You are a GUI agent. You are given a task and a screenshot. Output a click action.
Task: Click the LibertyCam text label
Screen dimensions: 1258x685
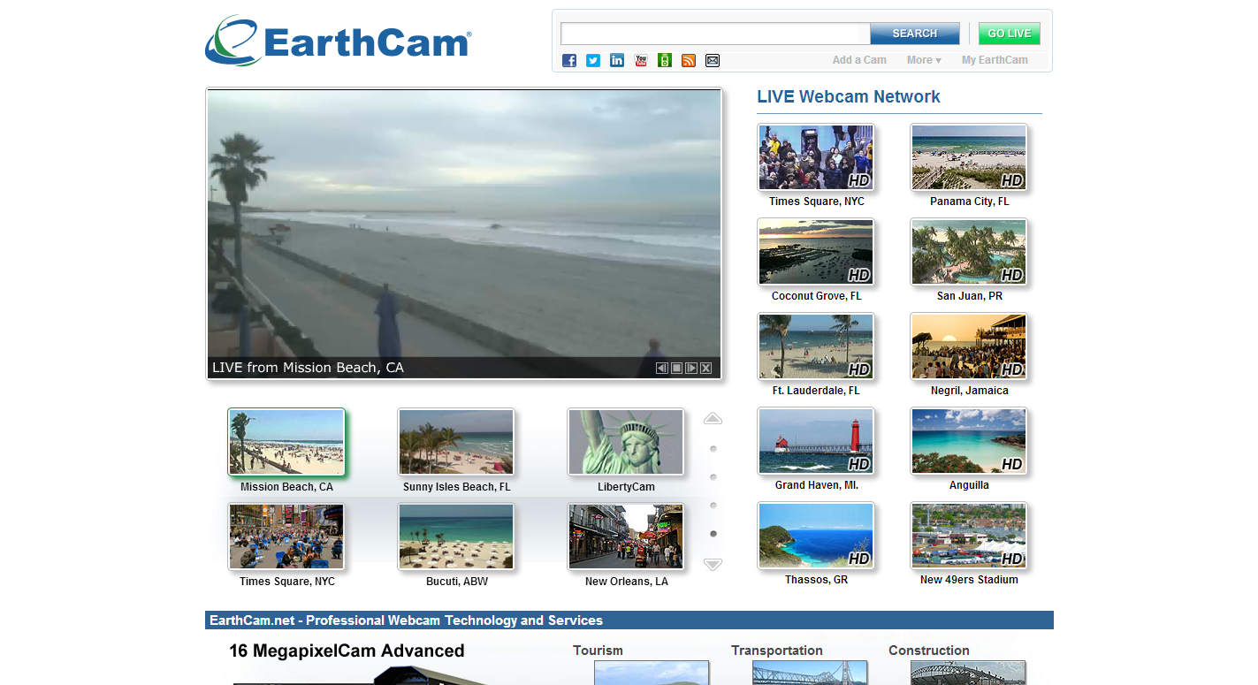point(626,487)
